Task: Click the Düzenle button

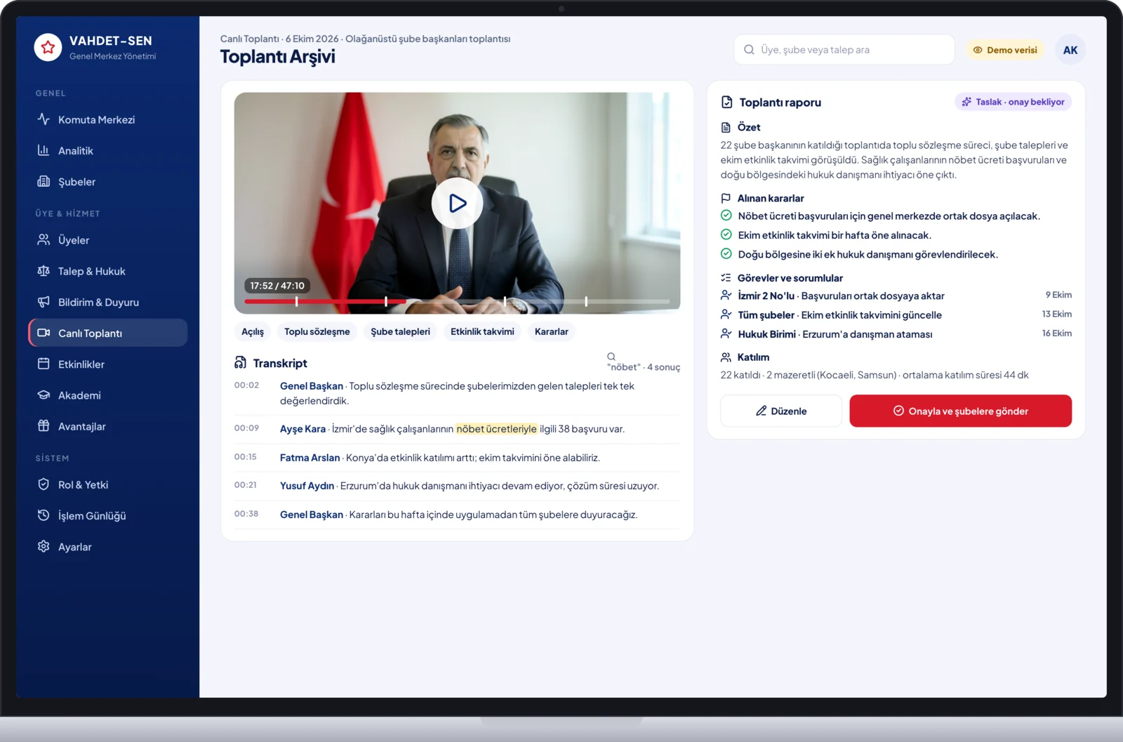Action: pos(781,411)
